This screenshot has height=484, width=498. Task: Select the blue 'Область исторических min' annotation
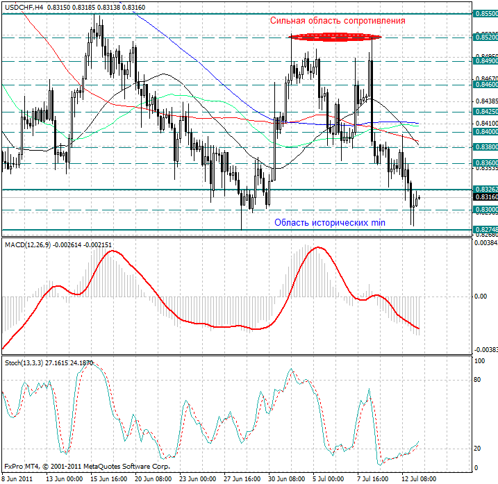coord(329,222)
